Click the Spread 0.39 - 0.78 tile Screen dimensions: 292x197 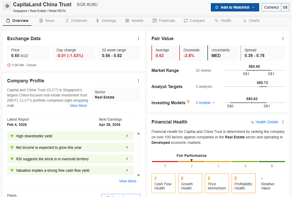point(263,53)
